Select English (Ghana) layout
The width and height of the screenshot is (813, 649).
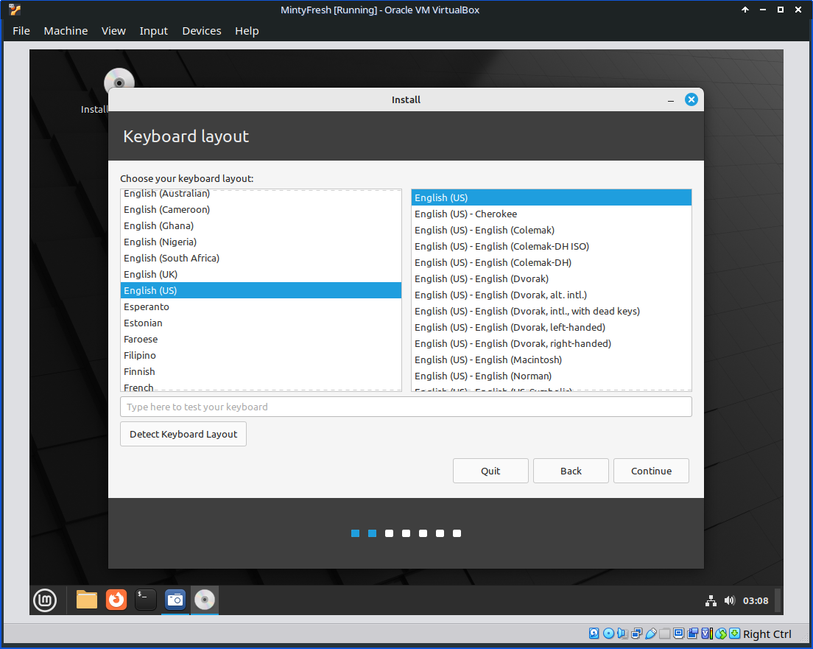(261, 225)
